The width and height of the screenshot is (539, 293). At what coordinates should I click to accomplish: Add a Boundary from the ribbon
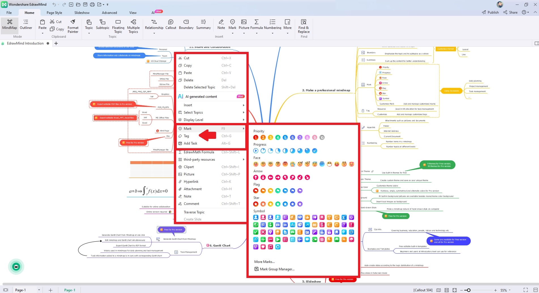(186, 25)
